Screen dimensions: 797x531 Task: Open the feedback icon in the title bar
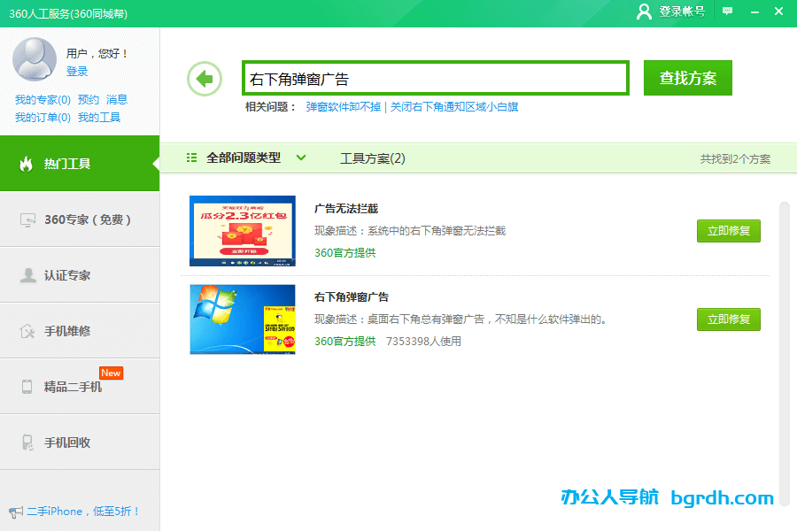tap(727, 12)
